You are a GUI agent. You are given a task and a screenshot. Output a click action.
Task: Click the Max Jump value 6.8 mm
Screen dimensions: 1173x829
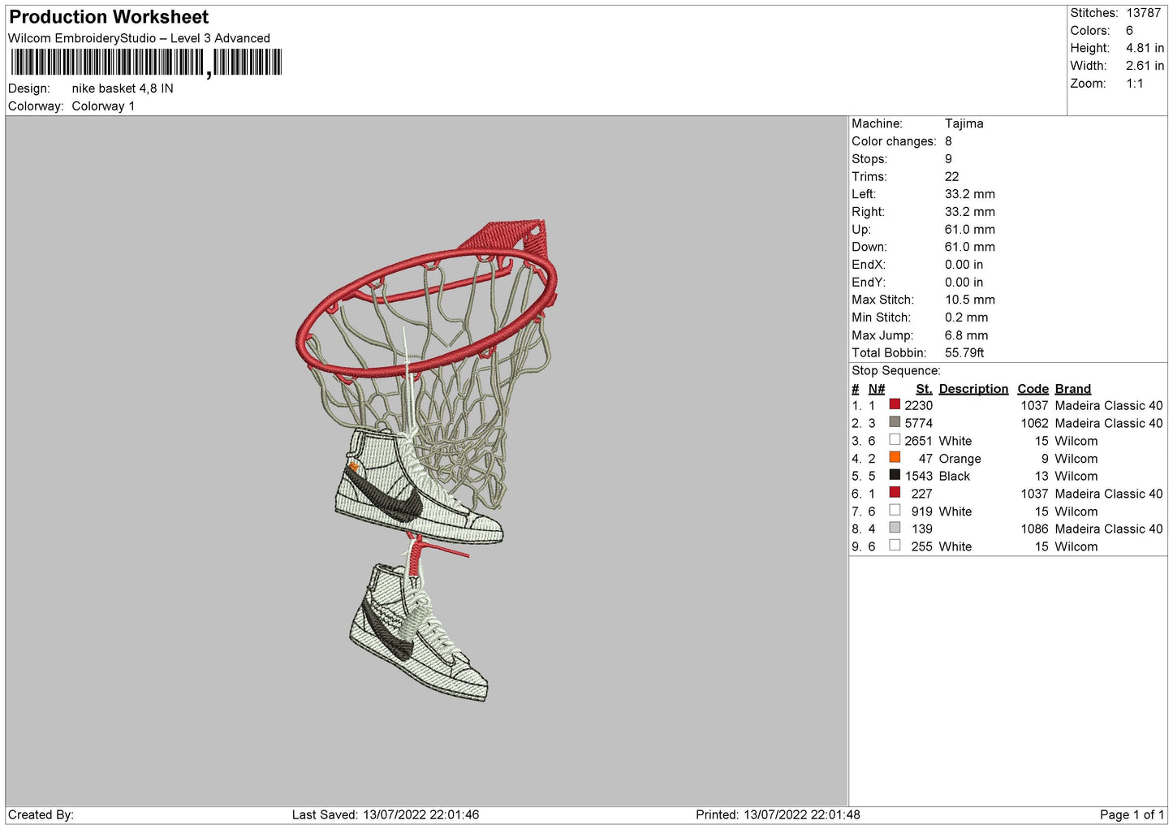click(x=966, y=335)
